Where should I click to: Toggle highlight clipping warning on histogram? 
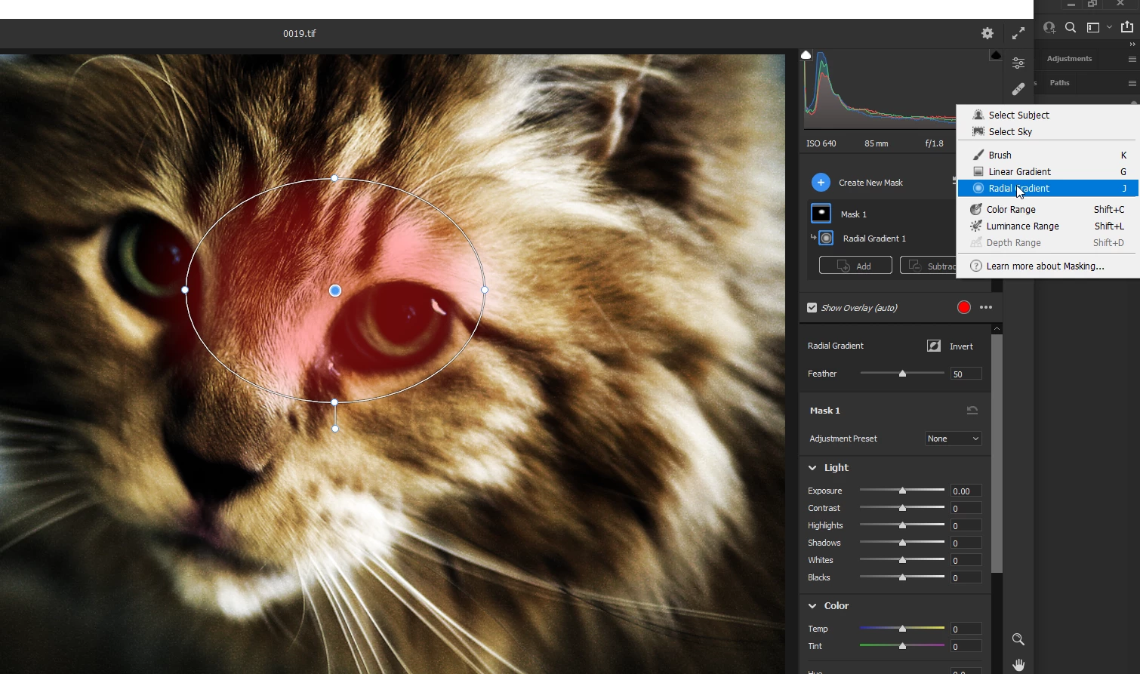coord(996,55)
